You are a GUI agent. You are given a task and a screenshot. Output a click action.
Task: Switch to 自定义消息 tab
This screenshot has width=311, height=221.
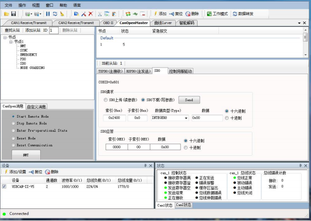(36, 107)
